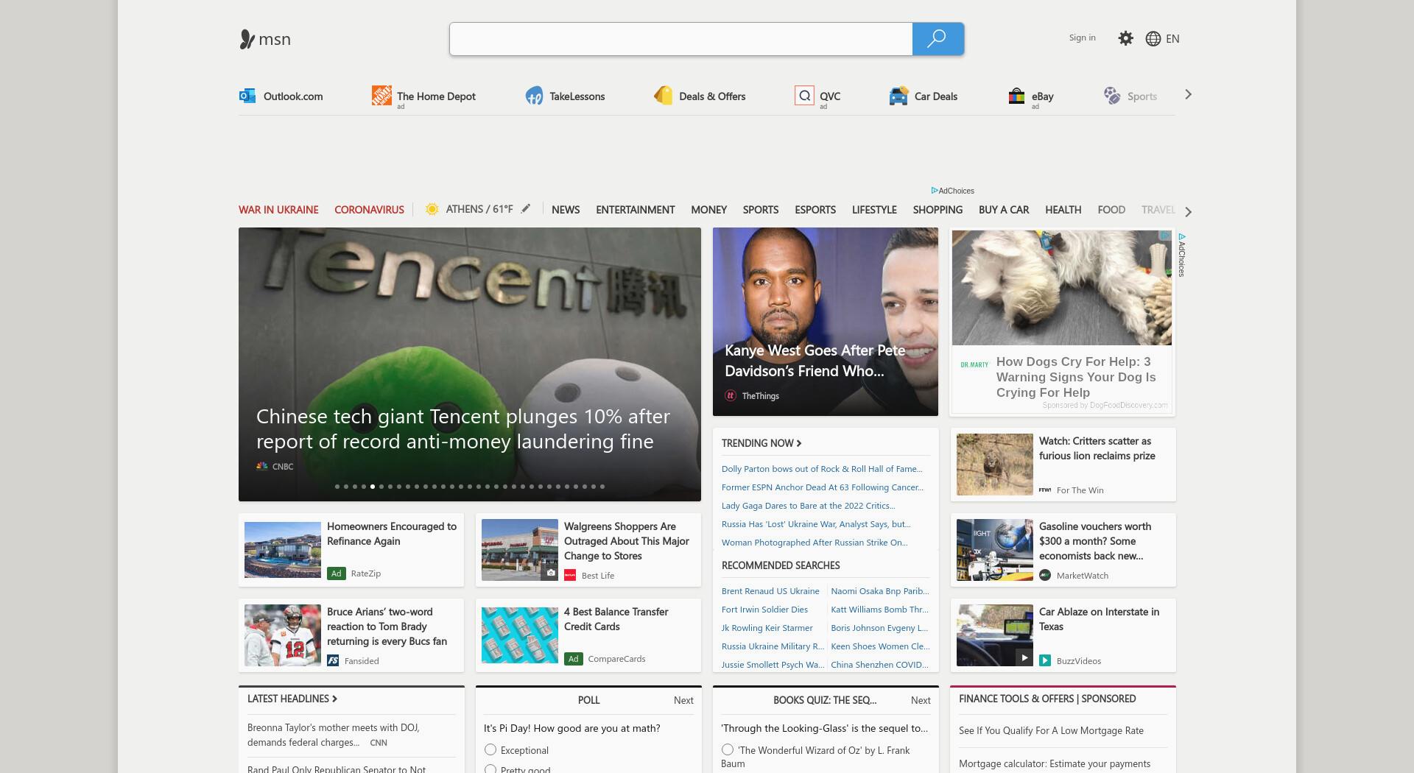Click The Home Depot logo icon
Image resolution: width=1414 pixels, height=773 pixels.
coord(381,96)
